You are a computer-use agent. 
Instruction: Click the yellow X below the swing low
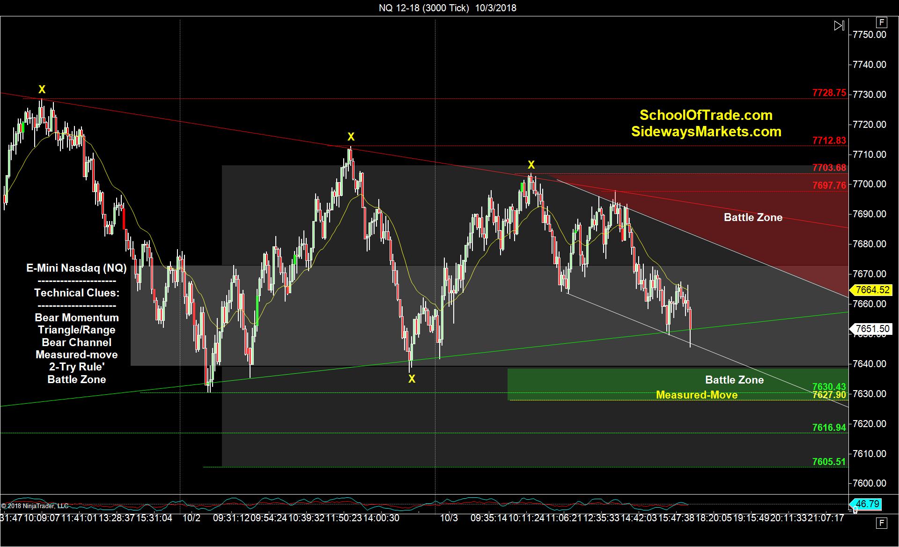pos(412,379)
